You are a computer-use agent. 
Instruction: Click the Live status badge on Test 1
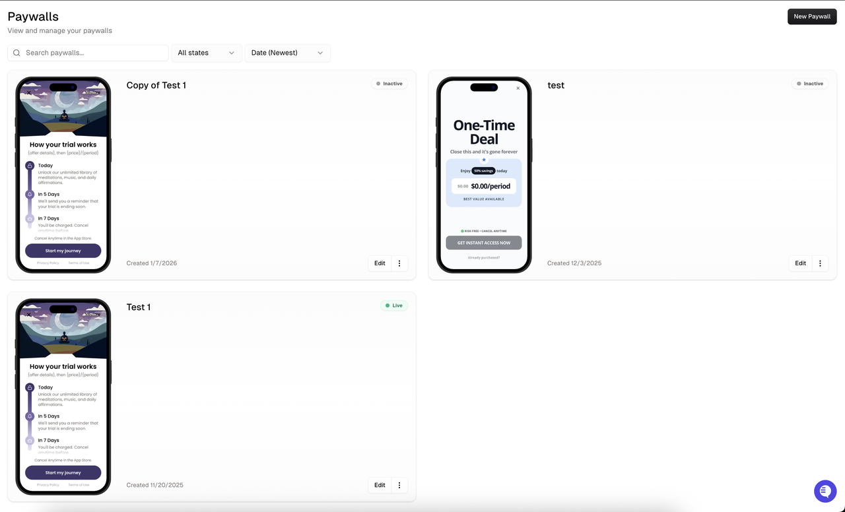(394, 305)
